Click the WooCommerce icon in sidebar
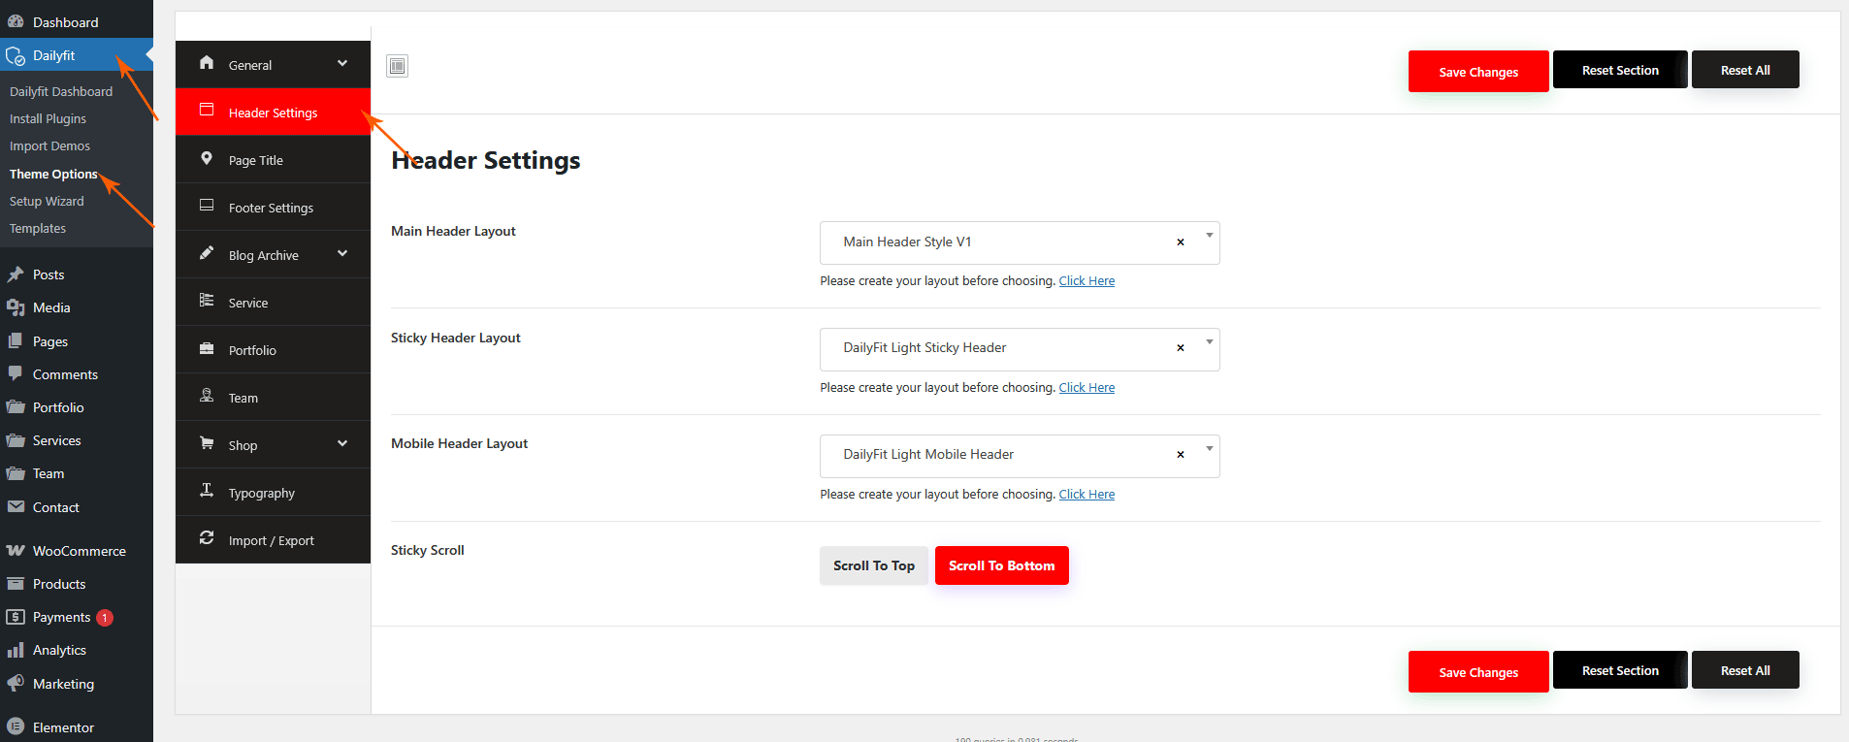 point(16,551)
